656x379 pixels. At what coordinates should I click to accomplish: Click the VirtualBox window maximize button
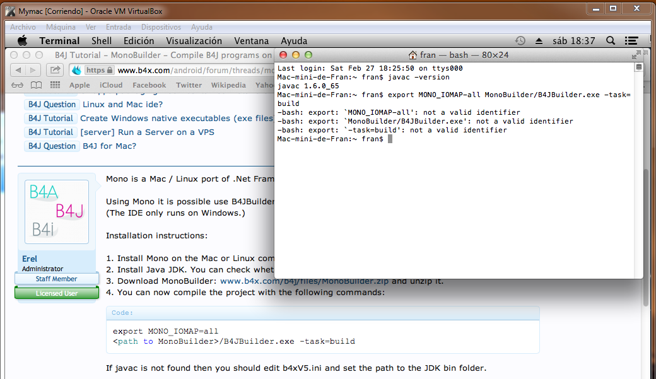tap(613, 8)
